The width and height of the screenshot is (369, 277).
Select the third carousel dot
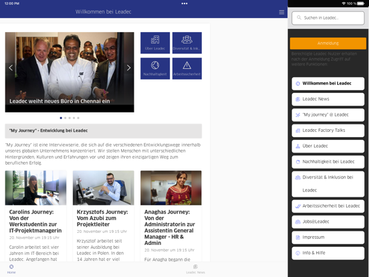tap(70, 118)
